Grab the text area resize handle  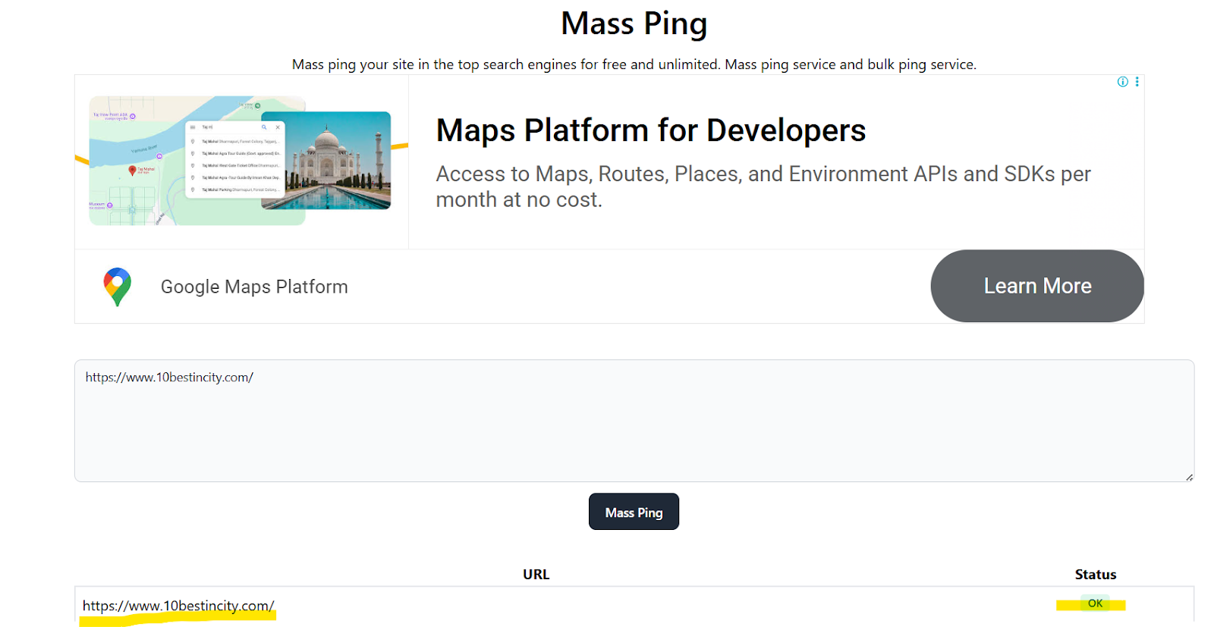[x=1189, y=477]
